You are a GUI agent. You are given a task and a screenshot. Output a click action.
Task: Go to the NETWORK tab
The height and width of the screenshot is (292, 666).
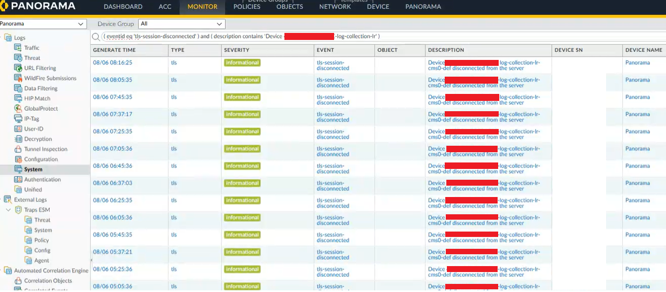(x=335, y=7)
